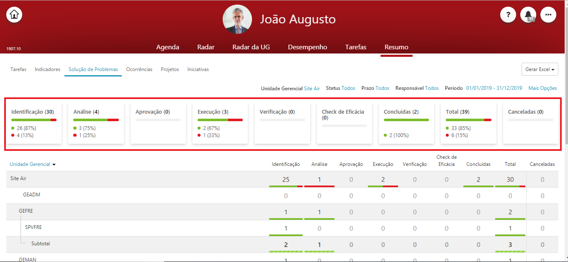
Task: Change the Status filter Todos
Action: point(348,88)
